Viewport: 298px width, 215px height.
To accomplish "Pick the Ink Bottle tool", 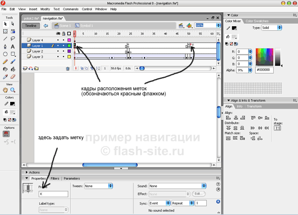I will coord(5,69).
